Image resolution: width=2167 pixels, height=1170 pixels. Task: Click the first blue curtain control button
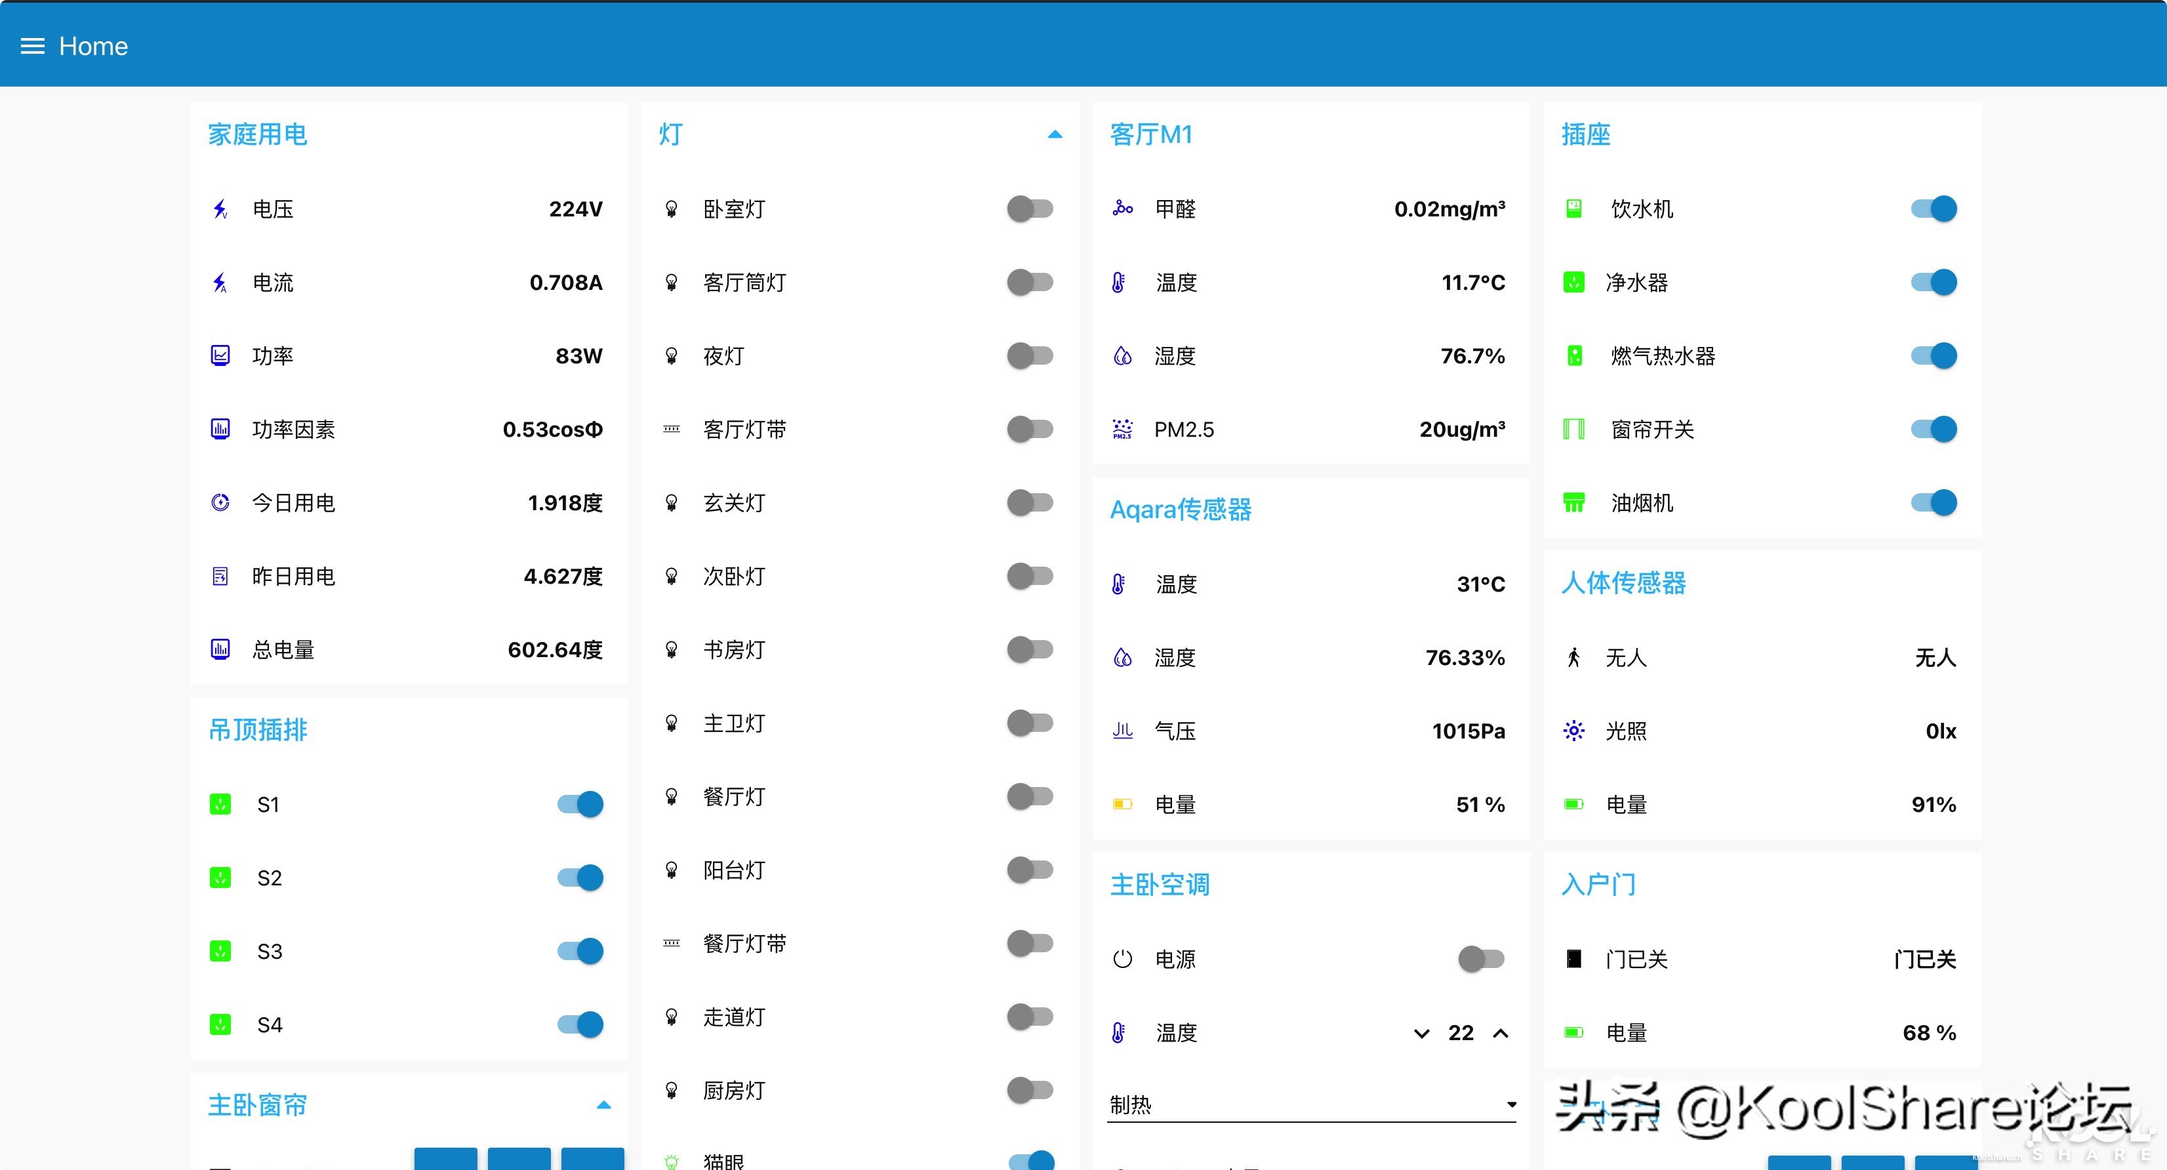[x=446, y=1160]
